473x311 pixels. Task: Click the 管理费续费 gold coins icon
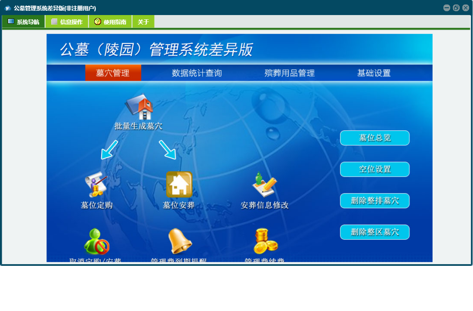click(265, 241)
